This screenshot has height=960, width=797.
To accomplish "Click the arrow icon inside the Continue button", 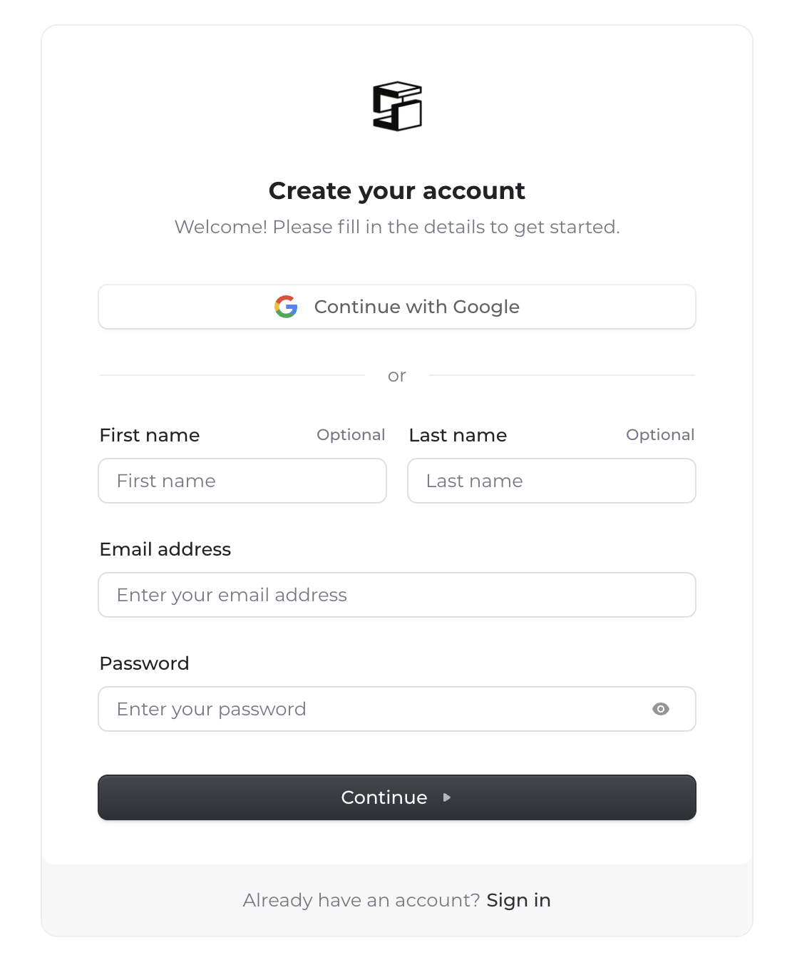I will [x=447, y=797].
